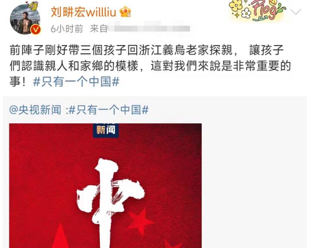Open the user's profile avatar
311x248 pixels.
click(25, 19)
